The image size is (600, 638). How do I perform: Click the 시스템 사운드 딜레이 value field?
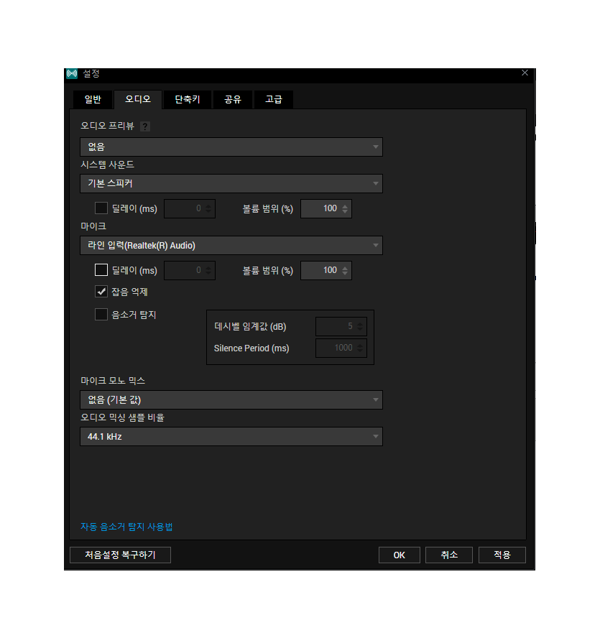tap(190, 209)
